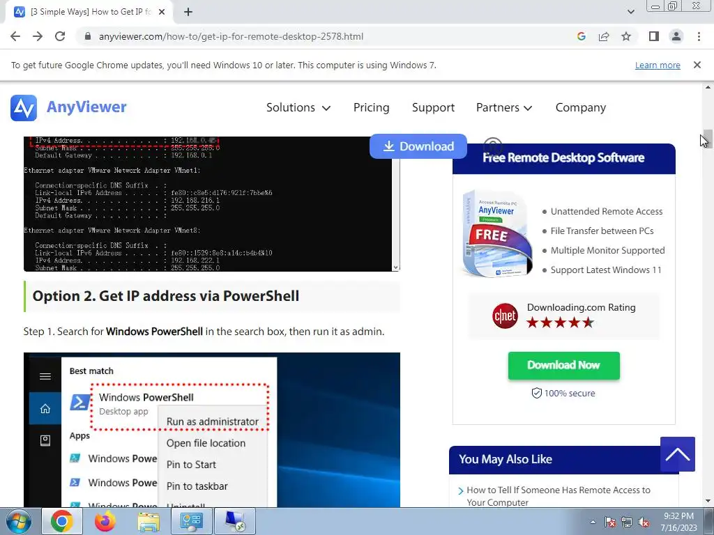This screenshot has width=714, height=535.
Task: Click the back-to-top arrow button
Action: coord(678,454)
